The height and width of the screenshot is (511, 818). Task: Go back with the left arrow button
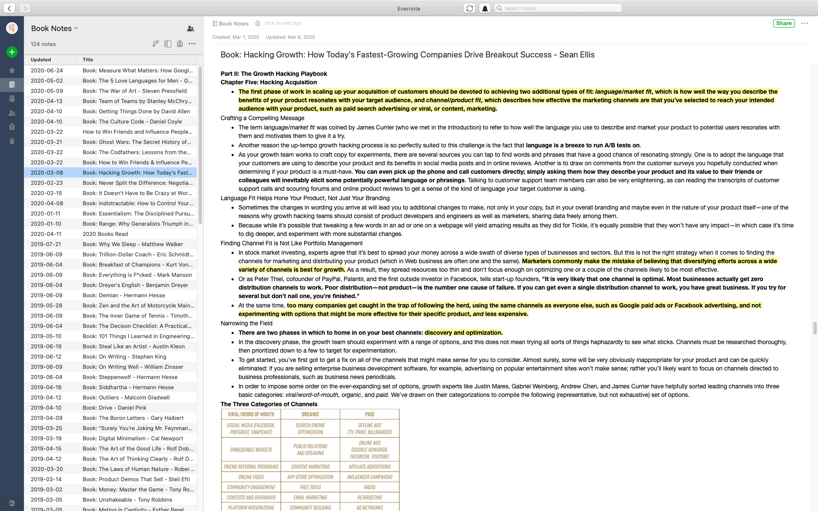point(9,8)
